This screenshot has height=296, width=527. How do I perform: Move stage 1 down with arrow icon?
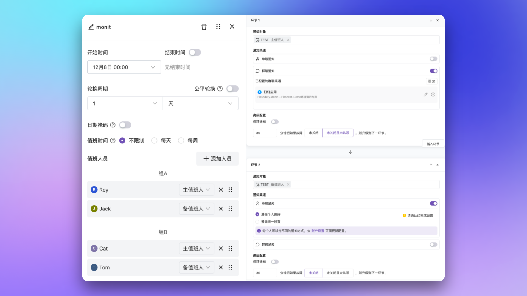click(x=431, y=20)
